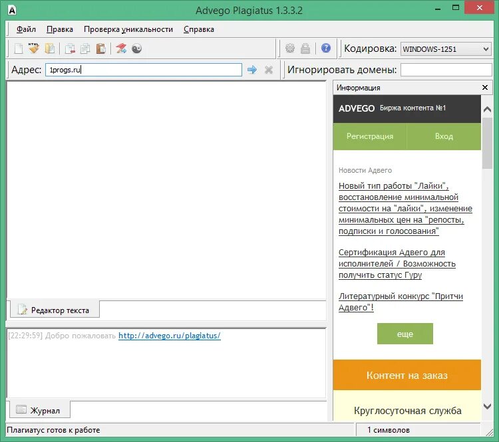
Task: Click the blue help question icon
Action: [x=326, y=48]
